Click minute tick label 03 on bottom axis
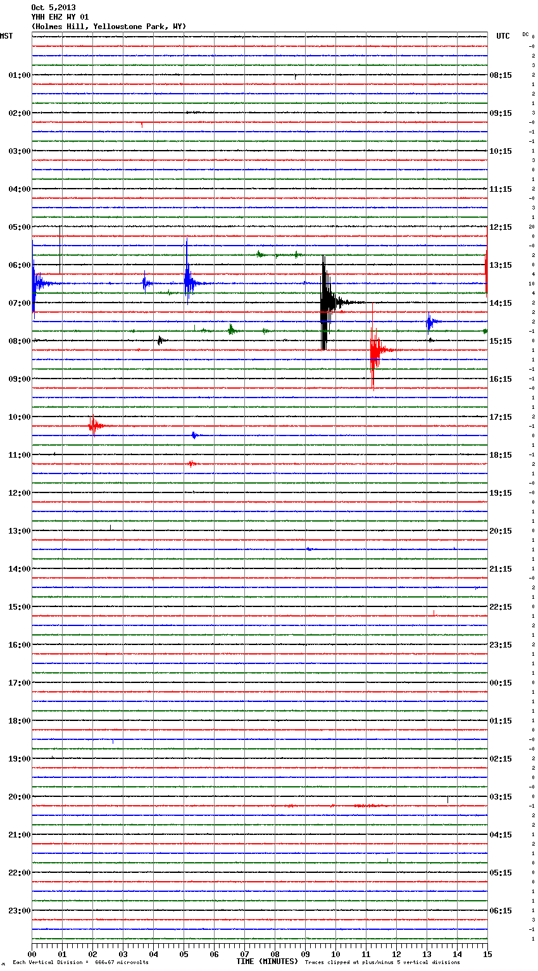 click(123, 954)
